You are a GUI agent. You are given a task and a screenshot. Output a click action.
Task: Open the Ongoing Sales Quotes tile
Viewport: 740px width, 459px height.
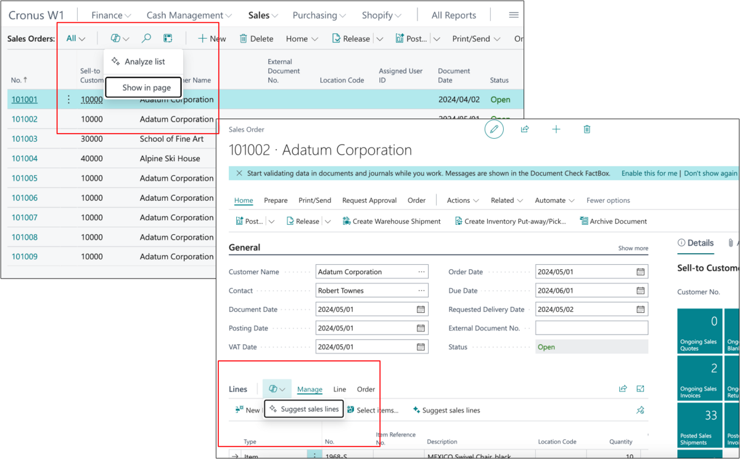pyautogui.click(x=699, y=331)
